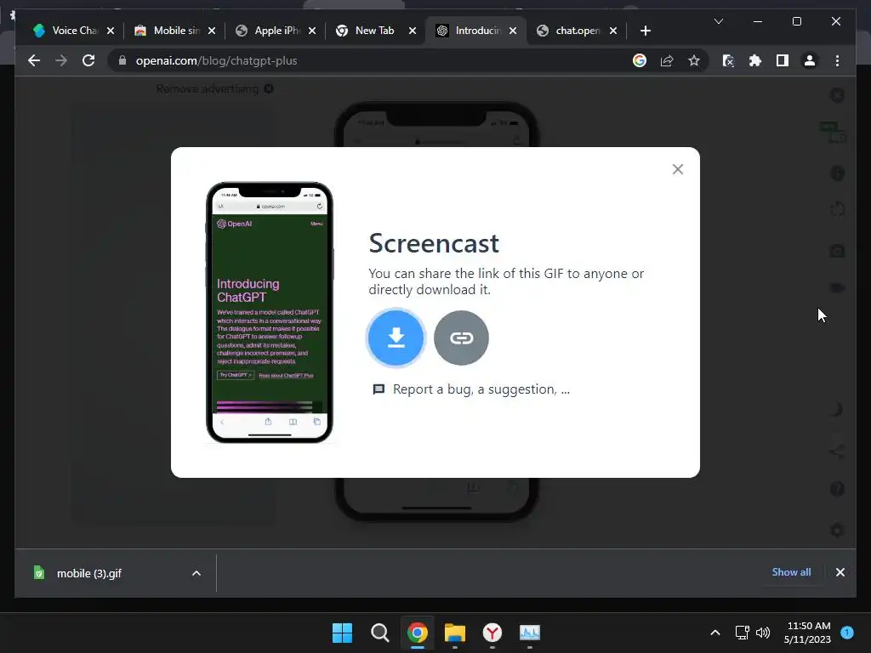Close the Apple iPhone tab
871x653 pixels.
[312, 31]
